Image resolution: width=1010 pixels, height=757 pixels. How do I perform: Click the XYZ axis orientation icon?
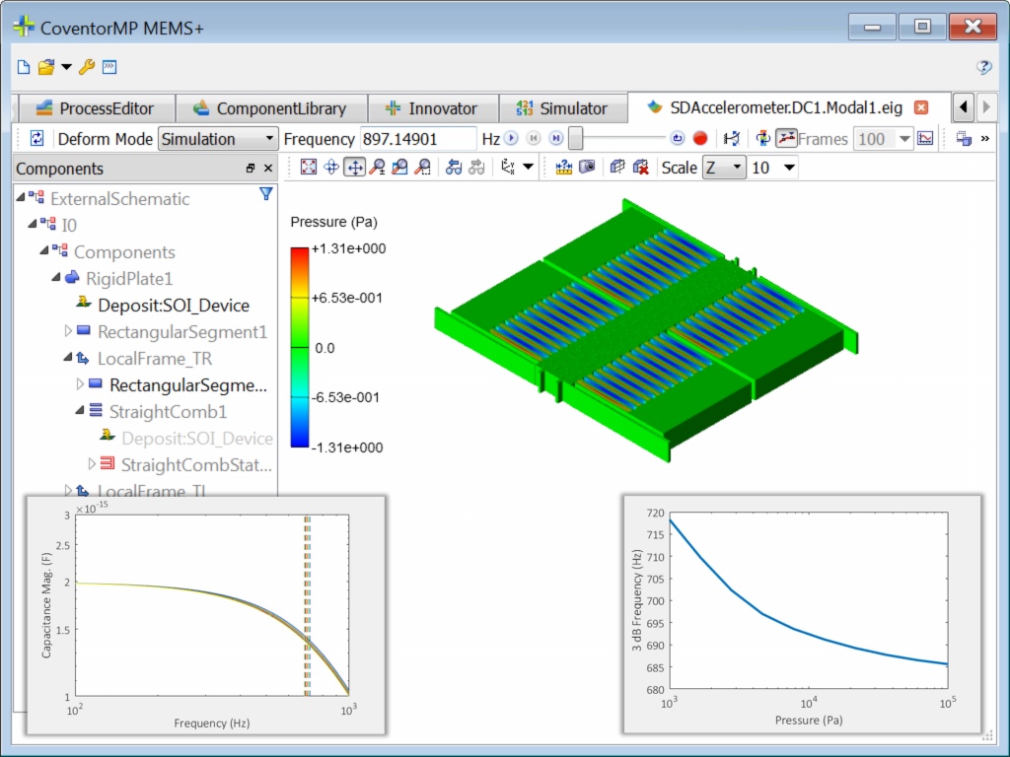508,168
